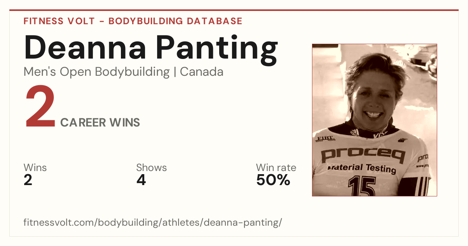
Task: Select the Wins stat label
Action: tap(35, 168)
